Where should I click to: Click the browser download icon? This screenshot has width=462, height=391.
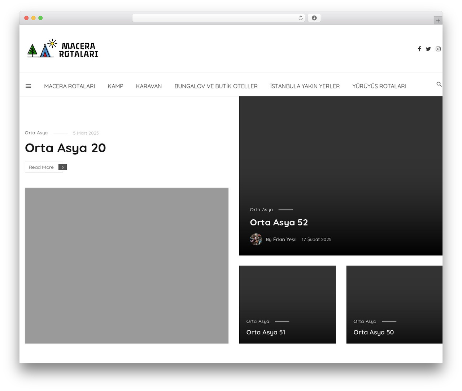click(314, 18)
